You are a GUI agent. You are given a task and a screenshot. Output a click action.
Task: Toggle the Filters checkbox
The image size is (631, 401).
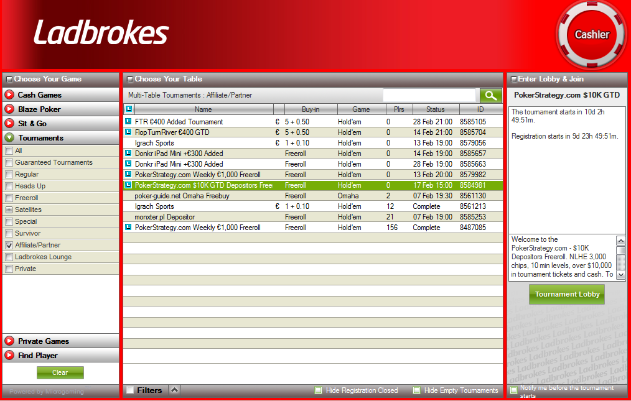(x=129, y=390)
